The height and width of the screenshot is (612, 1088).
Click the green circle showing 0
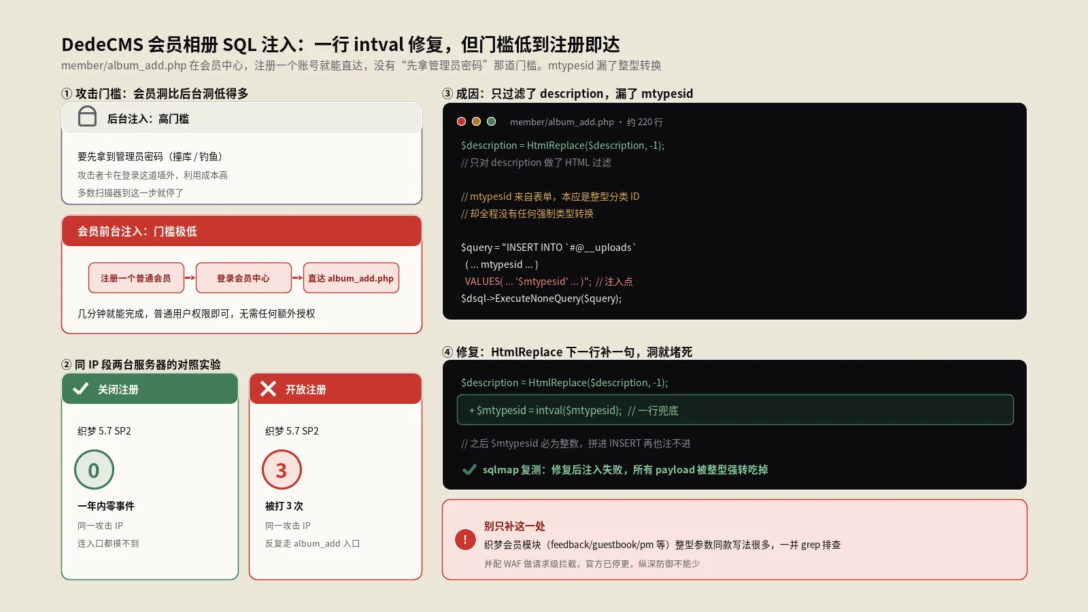pyautogui.click(x=94, y=470)
